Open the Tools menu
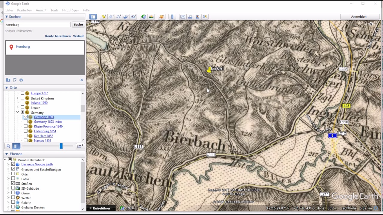 click(x=54, y=10)
